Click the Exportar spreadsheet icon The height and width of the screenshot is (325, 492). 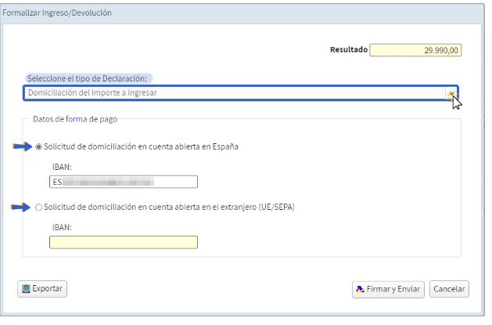click(x=26, y=288)
